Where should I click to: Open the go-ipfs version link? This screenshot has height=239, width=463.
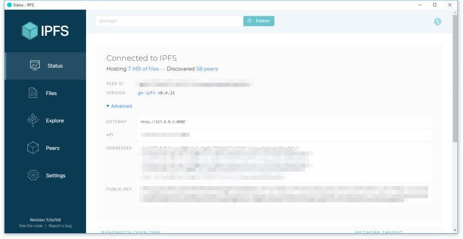[147, 93]
